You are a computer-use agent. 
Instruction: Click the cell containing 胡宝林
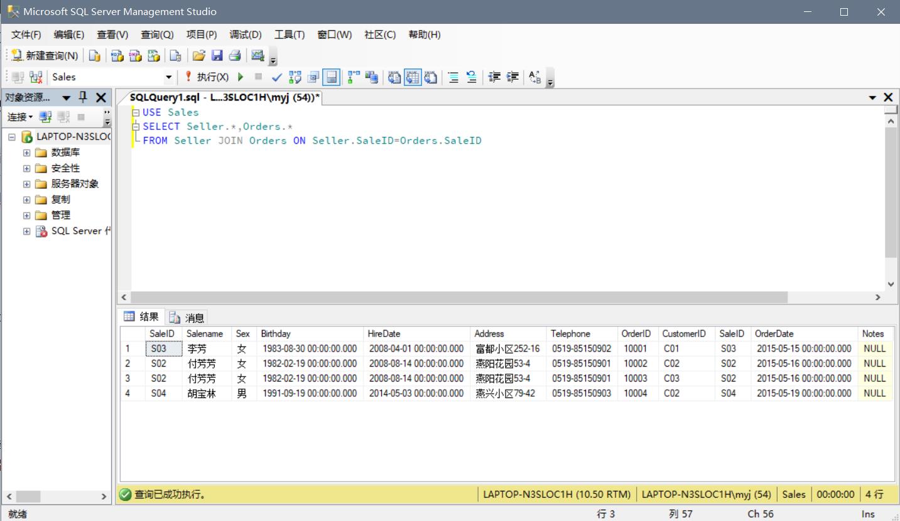tap(207, 394)
